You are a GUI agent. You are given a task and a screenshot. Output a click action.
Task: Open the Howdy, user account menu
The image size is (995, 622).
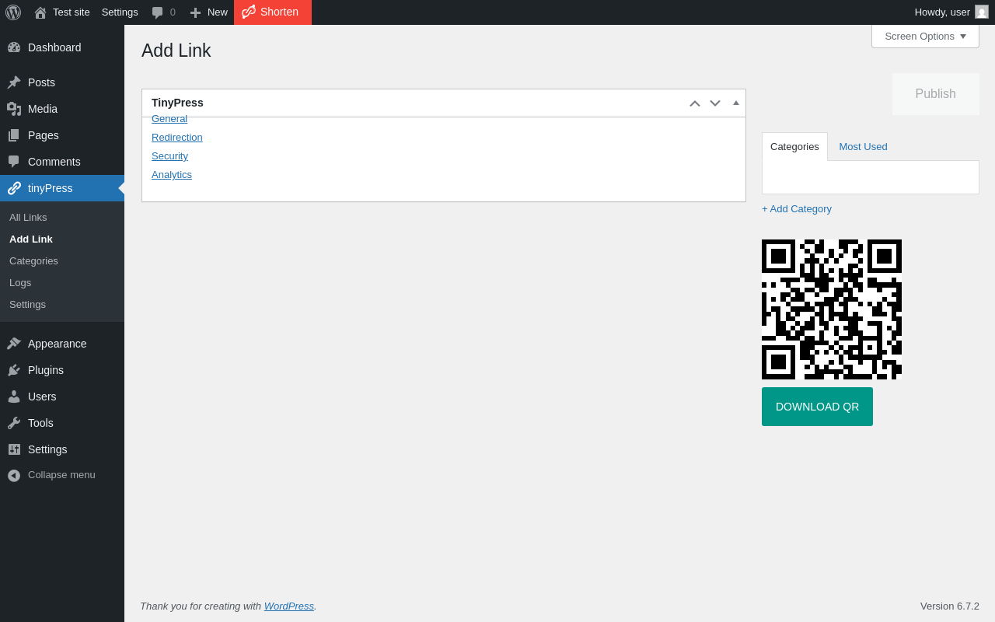(x=951, y=12)
